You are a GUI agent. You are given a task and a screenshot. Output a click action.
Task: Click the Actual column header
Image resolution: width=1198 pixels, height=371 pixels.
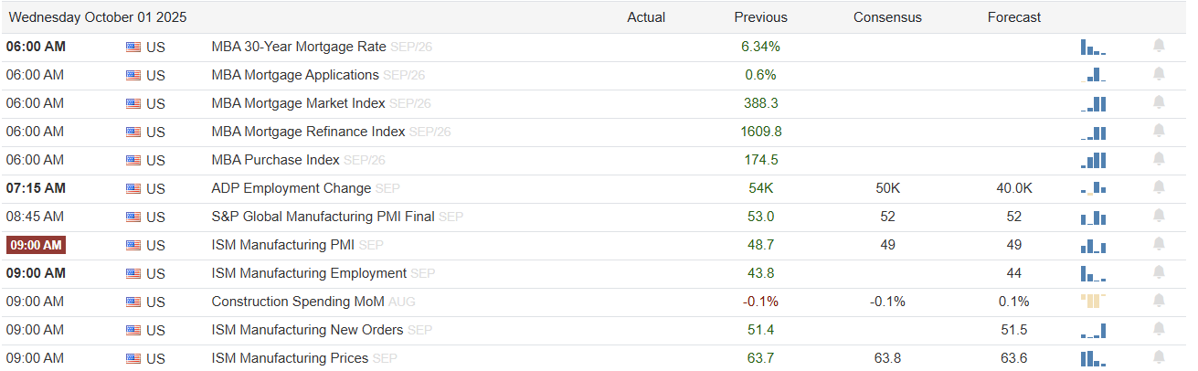646,17
